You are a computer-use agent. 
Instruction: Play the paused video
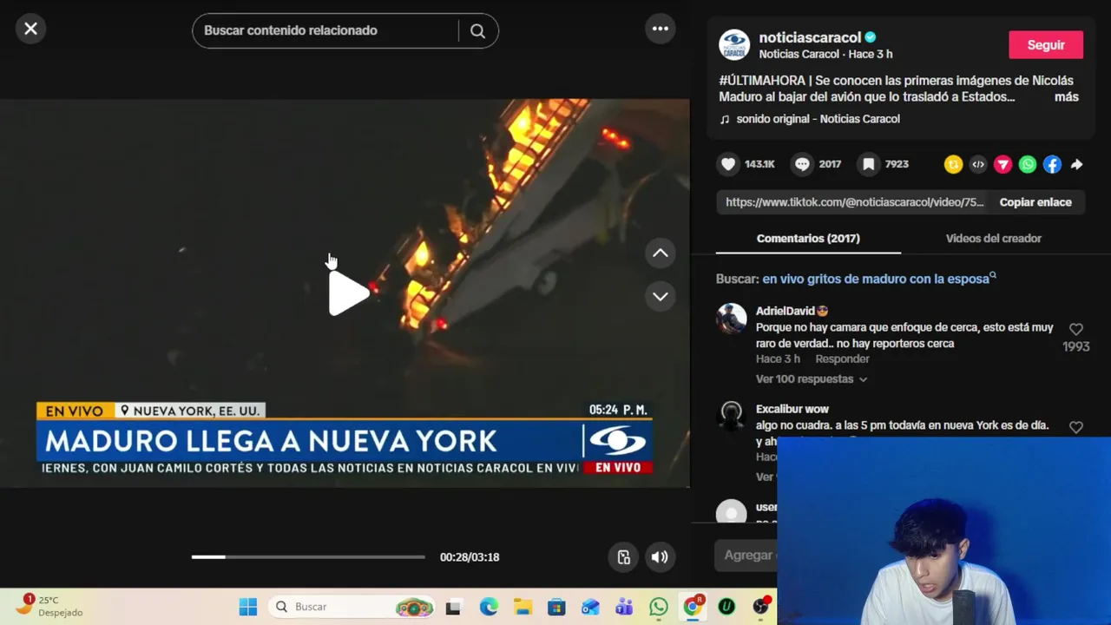tap(348, 293)
